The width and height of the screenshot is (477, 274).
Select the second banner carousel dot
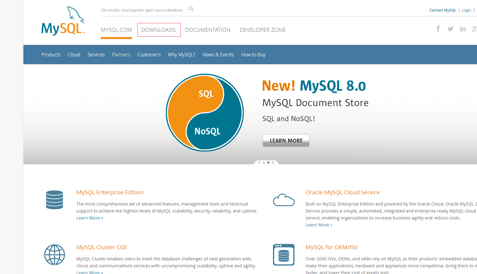[264, 162]
